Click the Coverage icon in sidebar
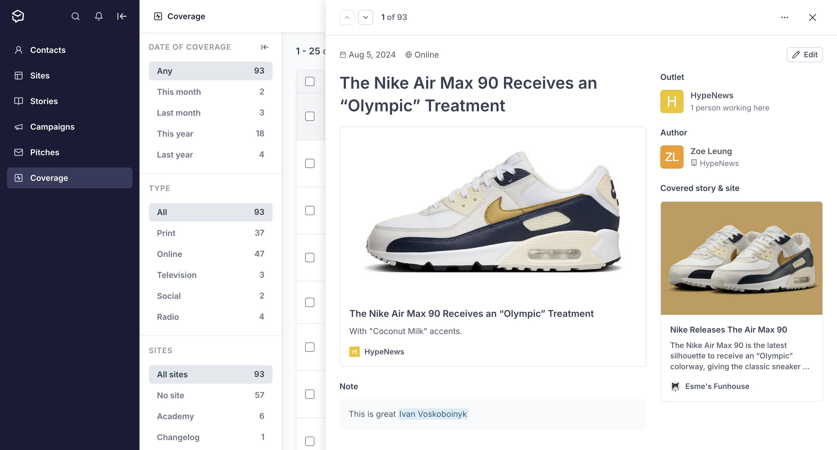This screenshot has width=837, height=450. pyautogui.click(x=19, y=178)
